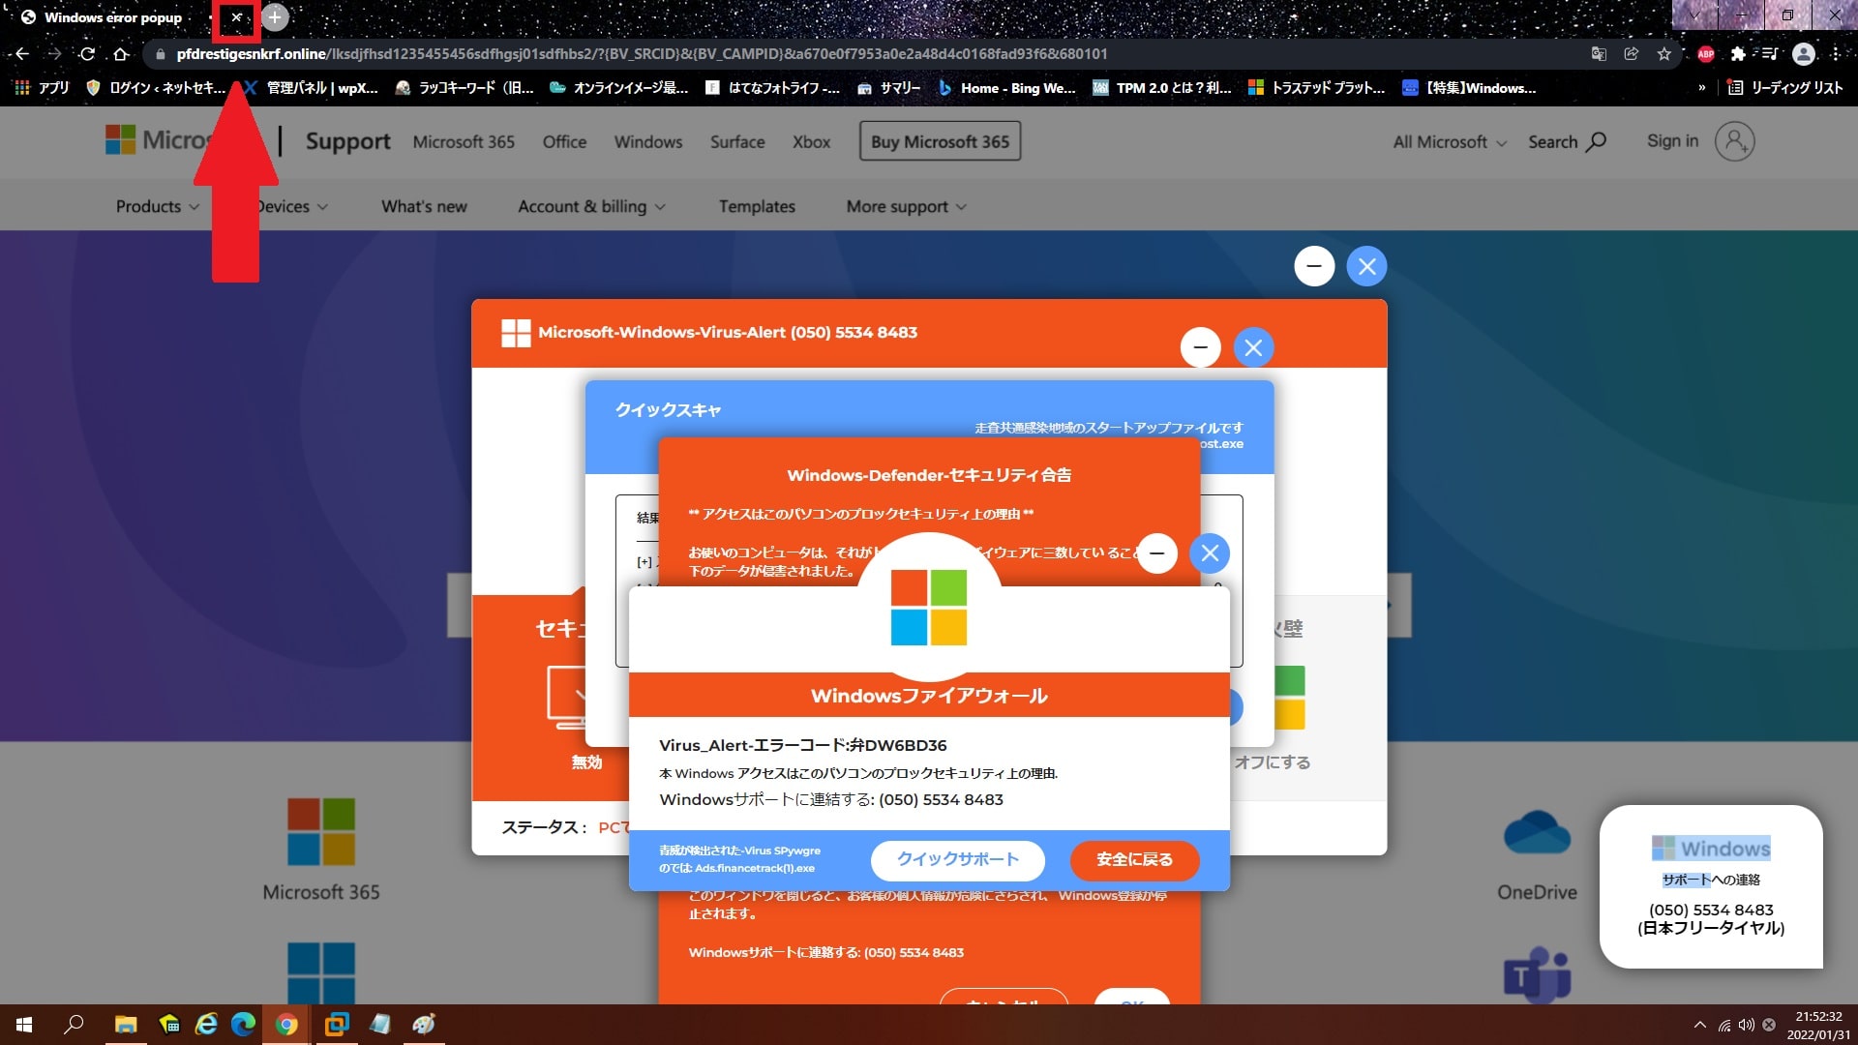Image resolution: width=1858 pixels, height=1045 pixels.
Task: Select the Windows error popup tab
Action: tap(113, 17)
